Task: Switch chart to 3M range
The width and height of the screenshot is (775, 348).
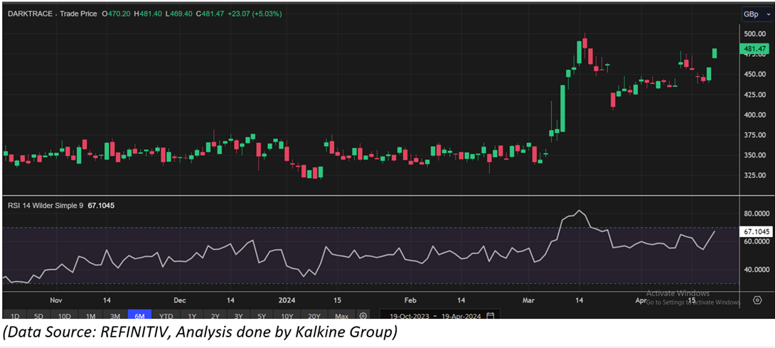Action: 115,316
